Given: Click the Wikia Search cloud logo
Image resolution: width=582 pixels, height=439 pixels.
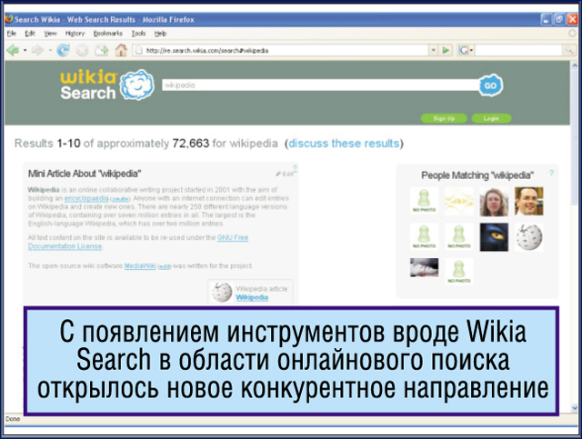Looking at the screenshot, I should (x=137, y=85).
